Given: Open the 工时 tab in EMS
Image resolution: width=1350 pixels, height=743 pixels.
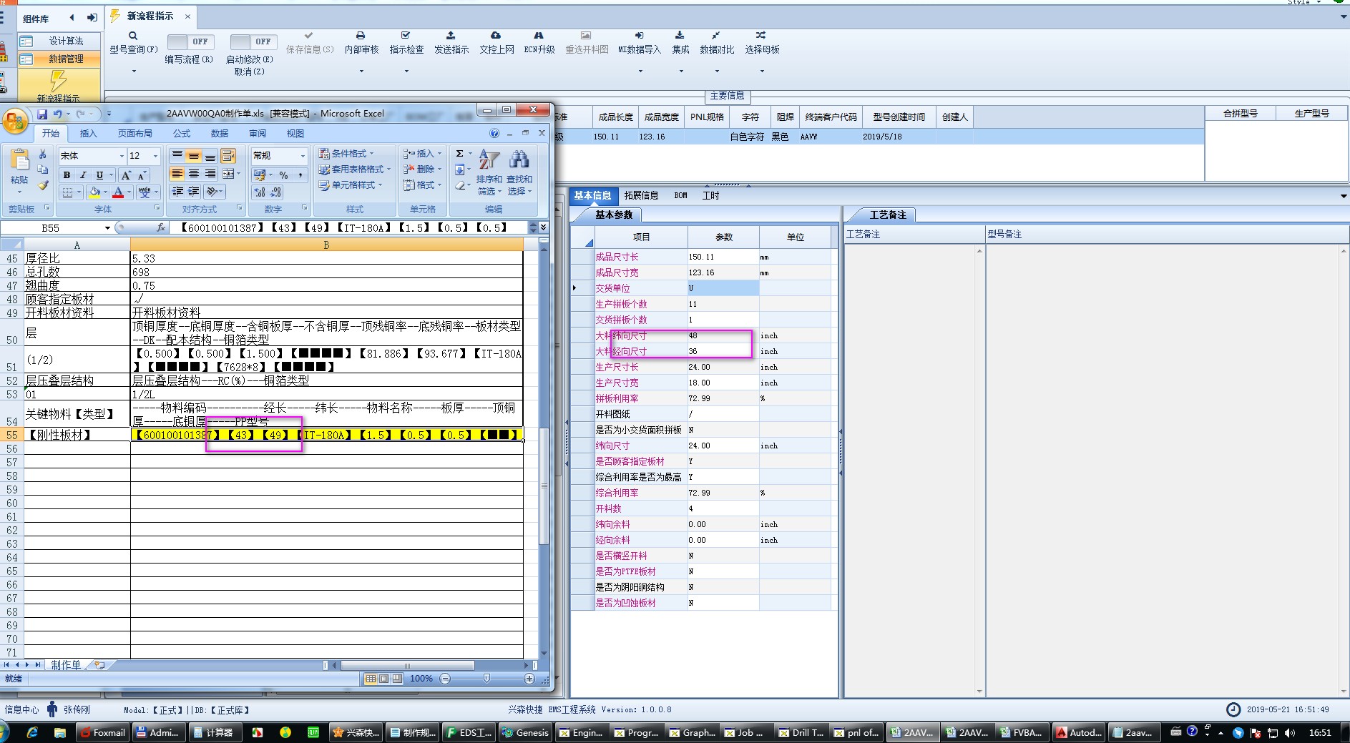Looking at the screenshot, I should pyautogui.click(x=710, y=195).
